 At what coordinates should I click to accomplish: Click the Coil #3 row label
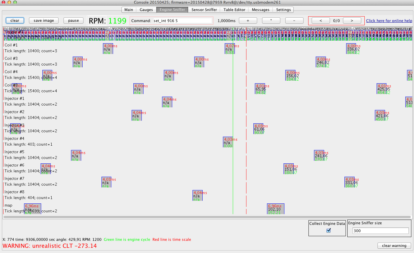11,58
